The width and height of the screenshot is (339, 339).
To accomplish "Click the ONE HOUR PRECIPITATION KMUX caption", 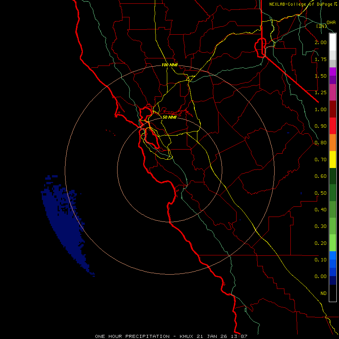I will click(x=171, y=336).
